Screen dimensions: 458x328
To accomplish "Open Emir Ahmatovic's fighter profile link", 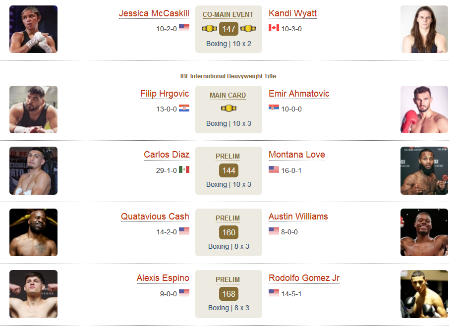I will [x=299, y=94].
